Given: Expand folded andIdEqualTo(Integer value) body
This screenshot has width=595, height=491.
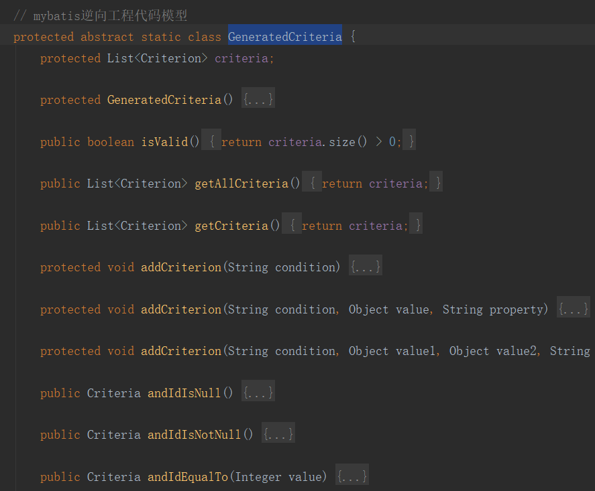Looking at the screenshot, I should (x=352, y=476).
